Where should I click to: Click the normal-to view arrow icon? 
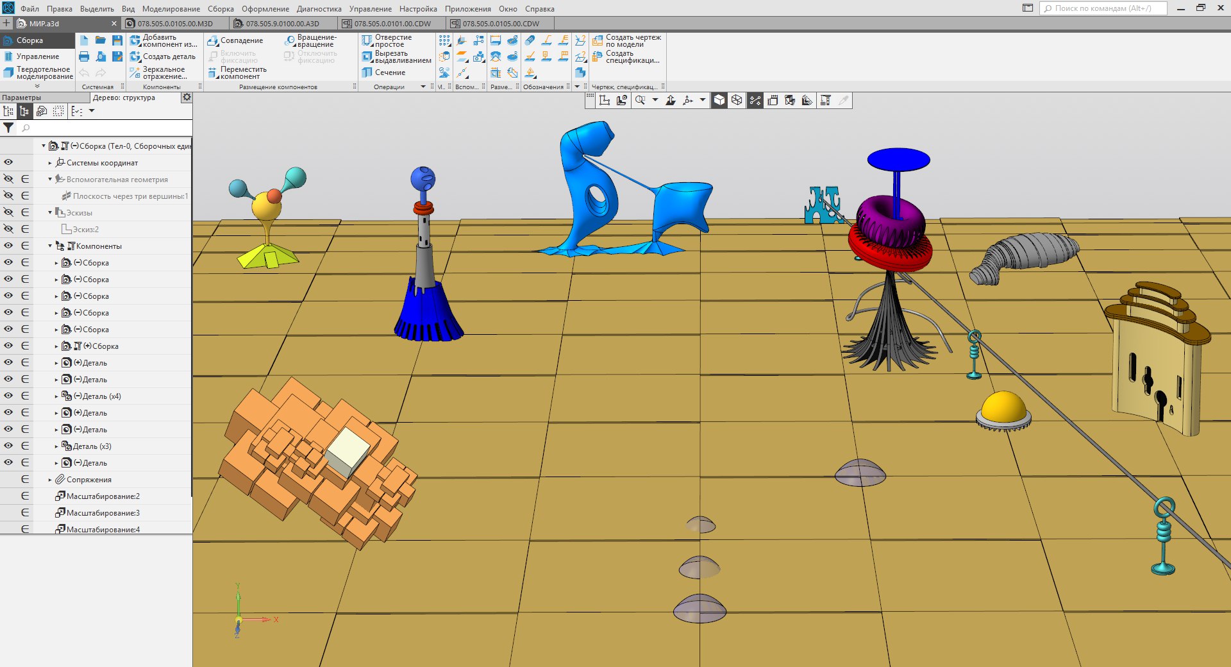pos(671,100)
